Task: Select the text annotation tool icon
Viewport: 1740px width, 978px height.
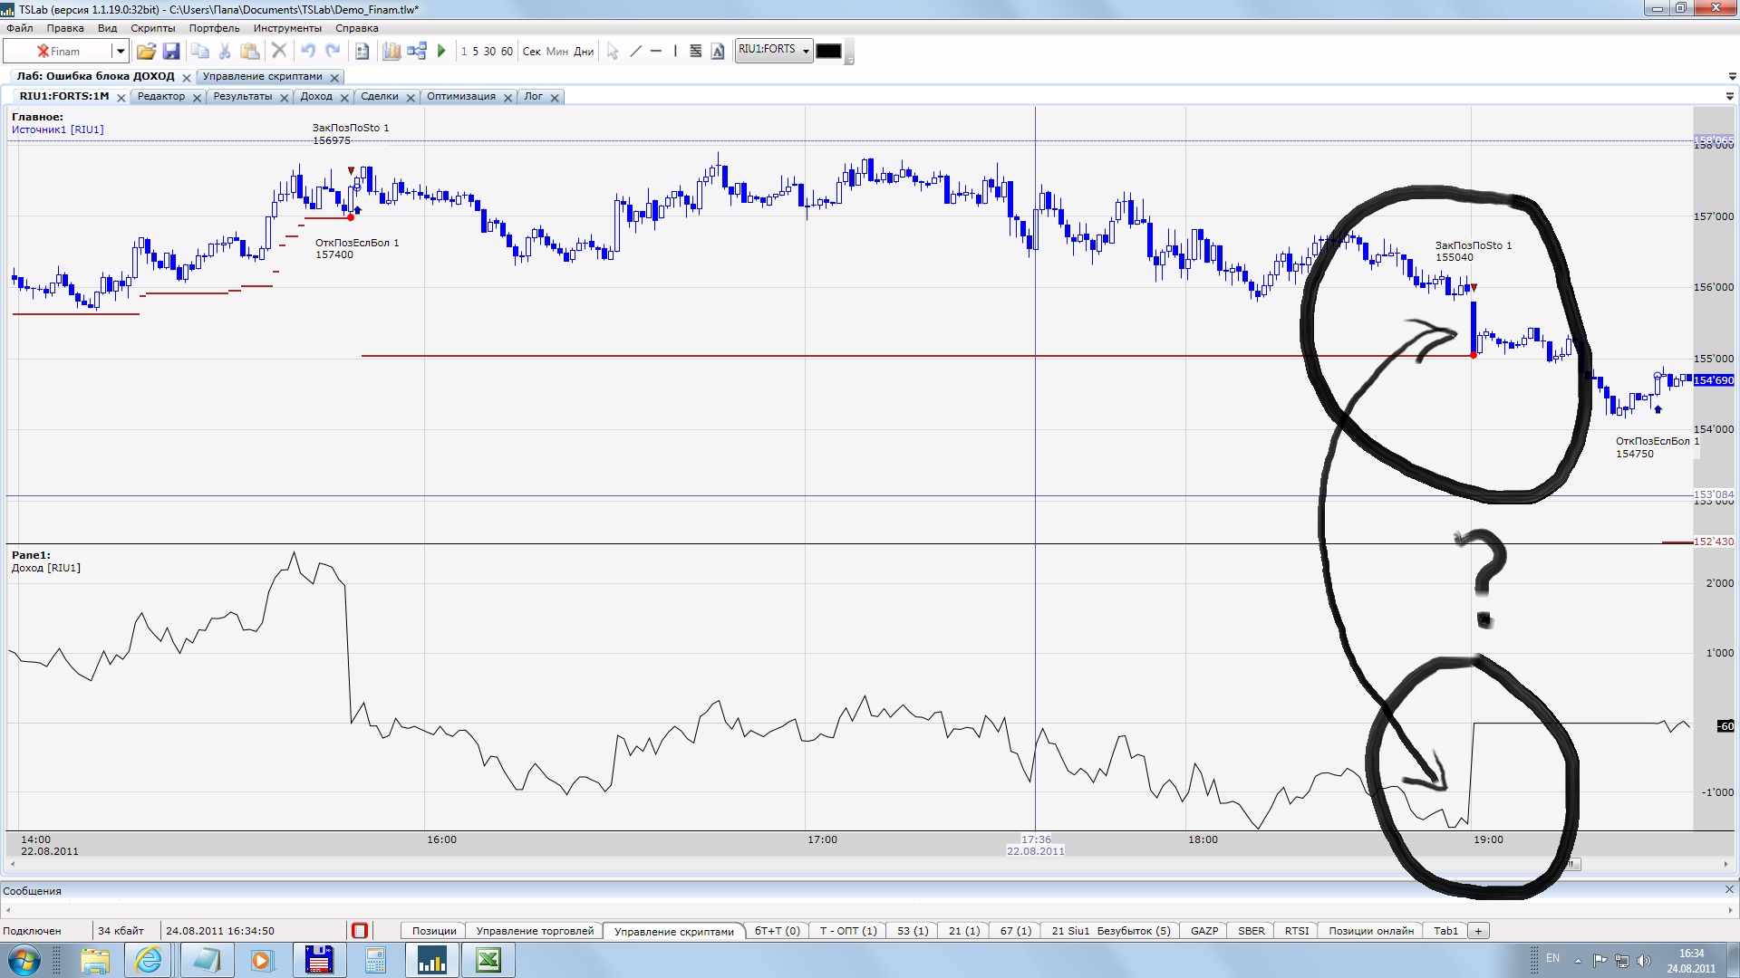Action: pos(718,52)
